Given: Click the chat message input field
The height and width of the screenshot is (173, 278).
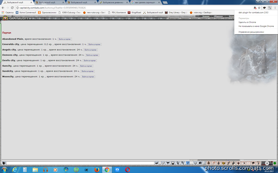Looking at the screenshot, I should coord(80,163).
